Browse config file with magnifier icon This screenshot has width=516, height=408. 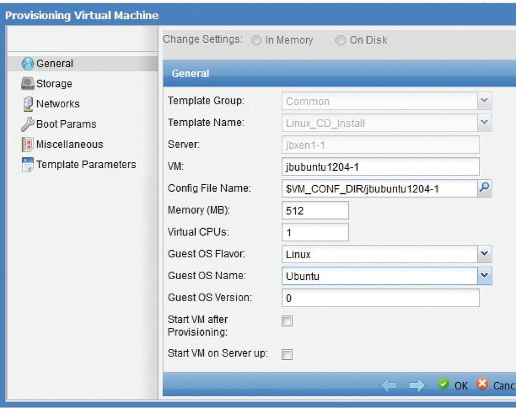tap(485, 188)
